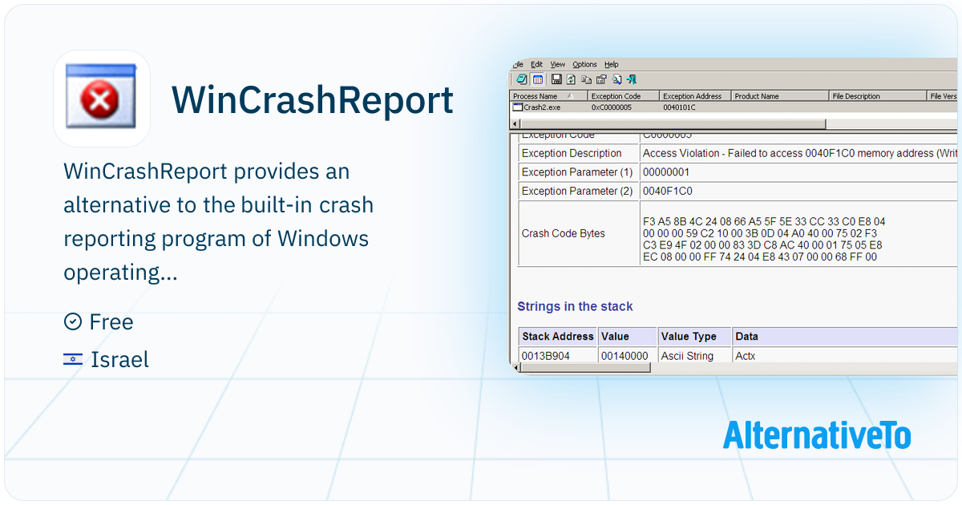Screen dimensions: 962x505
Task: Select the Crash2.exe process row
Action: pos(734,107)
